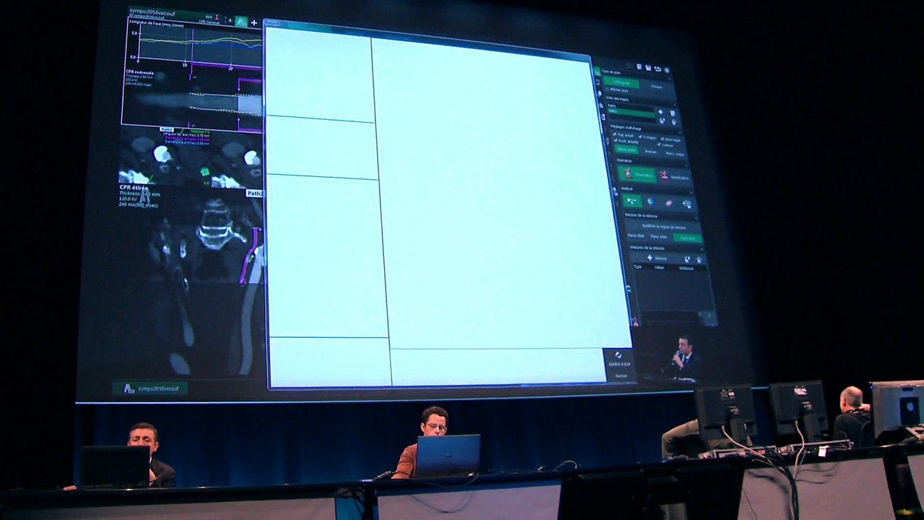Click the icon below the path trash
Screen dimensions: 924x520
(x=674, y=122)
